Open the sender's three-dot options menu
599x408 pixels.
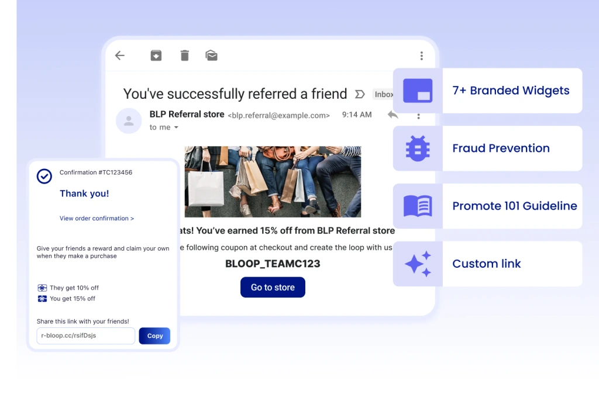click(x=418, y=115)
